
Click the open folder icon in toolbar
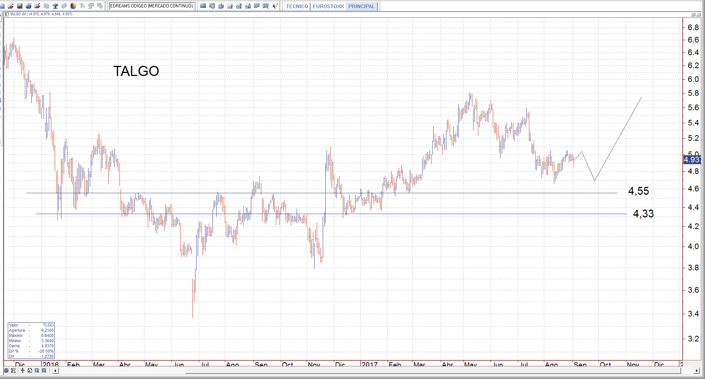click(10, 6)
